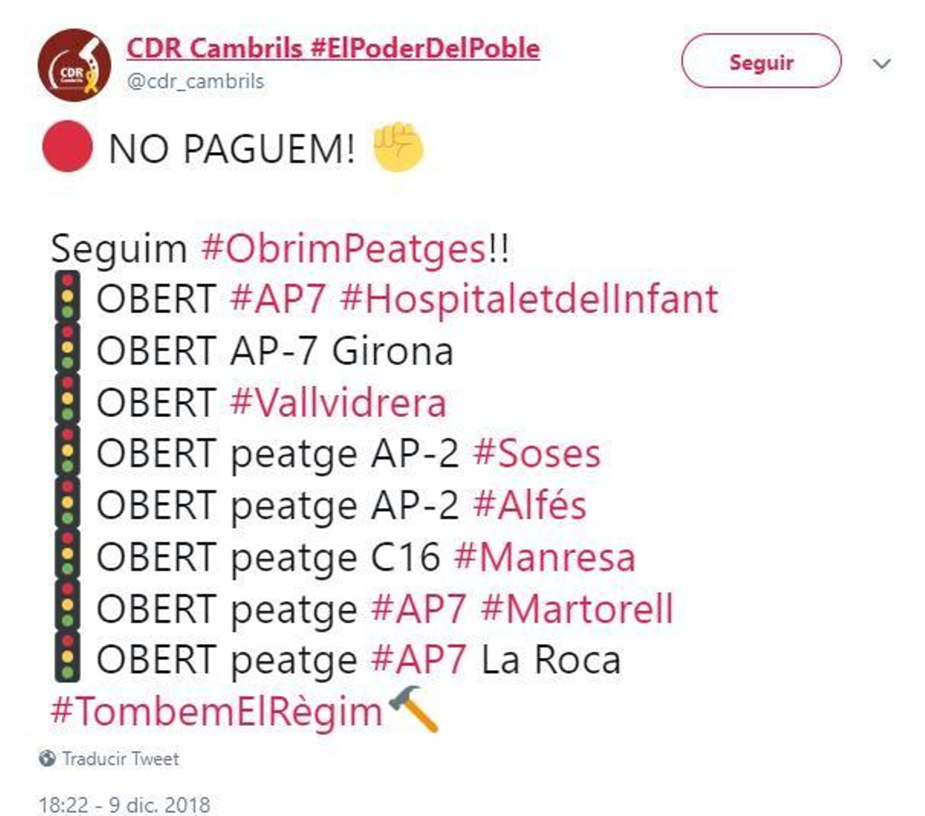Viewport: 925px width, 816px height.
Task: Open the #HospitaletdelInfant hashtag
Action: [x=529, y=299]
